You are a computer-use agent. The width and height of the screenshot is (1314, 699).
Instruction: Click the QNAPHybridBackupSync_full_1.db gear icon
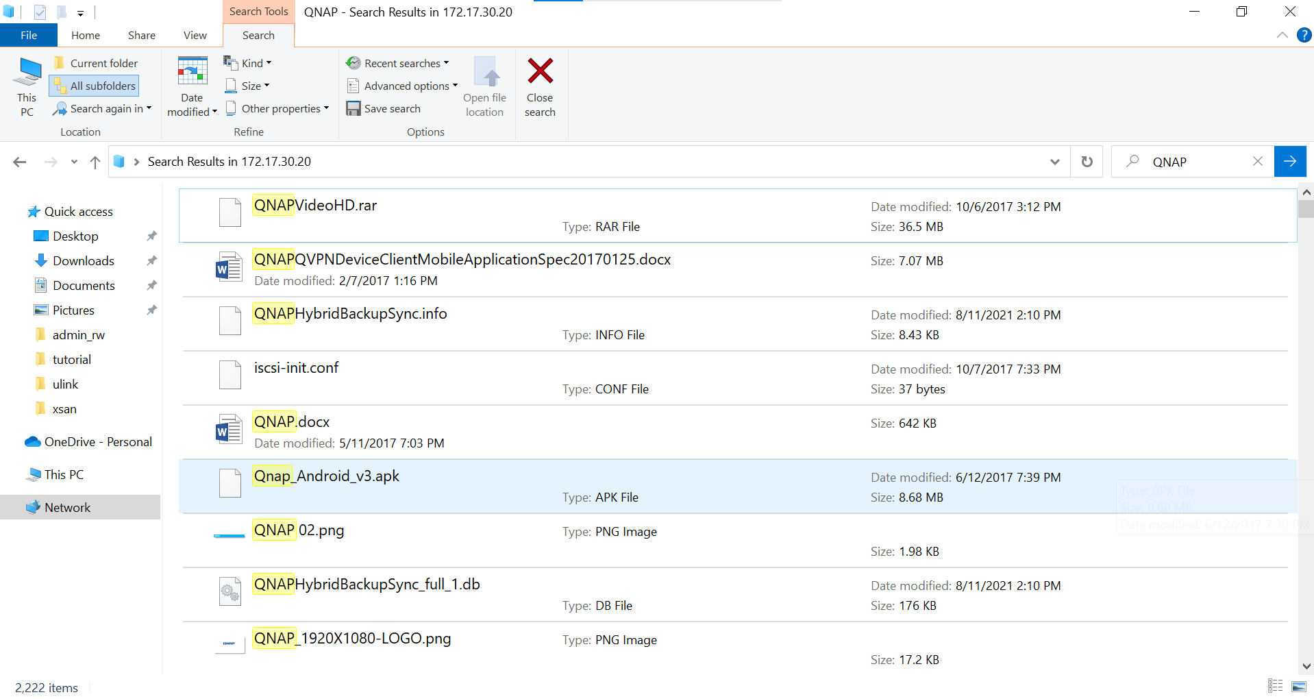(230, 591)
